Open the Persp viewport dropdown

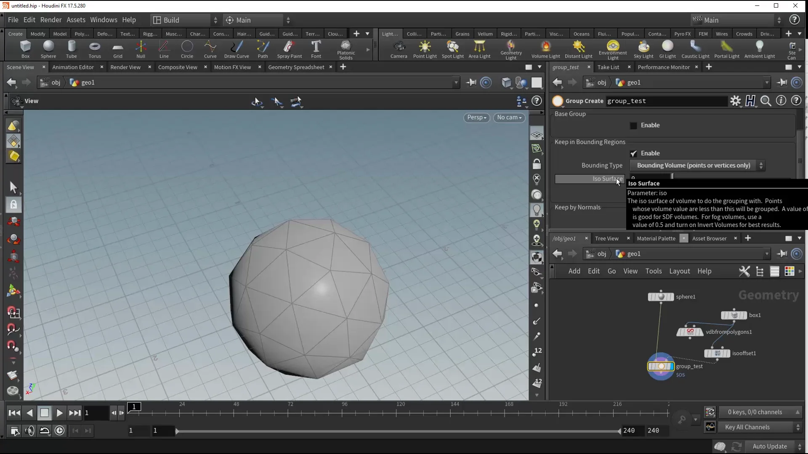(476, 118)
